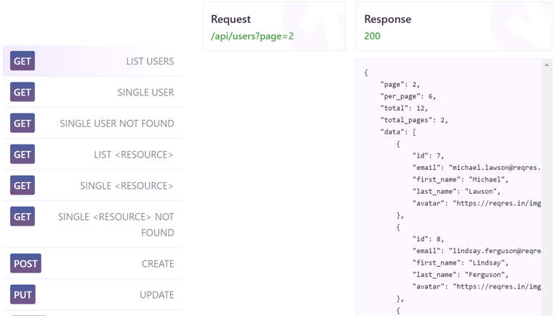Click the "page": 2 line
Image resolution: width=556 pixels, height=316 pixels.
pyautogui.click(x=400, y=85)
